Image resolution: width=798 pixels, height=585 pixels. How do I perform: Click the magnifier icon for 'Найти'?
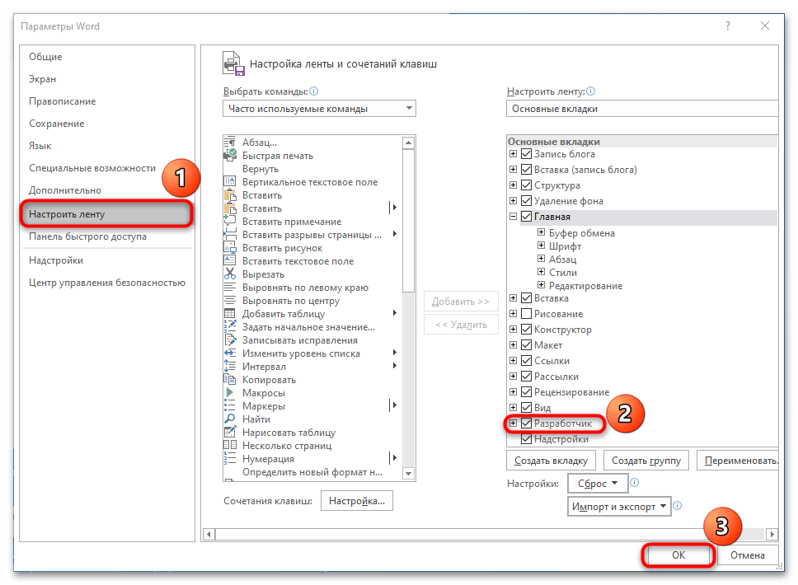[230, 419]
